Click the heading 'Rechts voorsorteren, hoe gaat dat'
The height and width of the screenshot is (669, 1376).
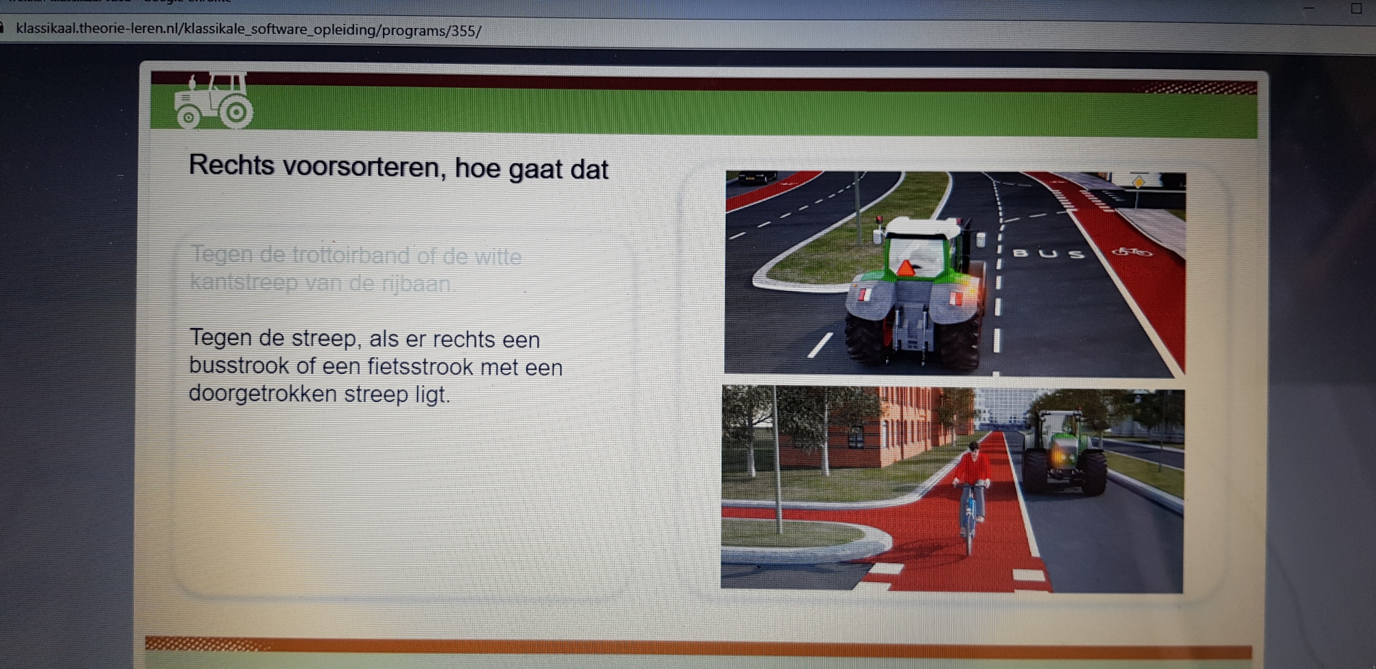(x=398, y=167)
